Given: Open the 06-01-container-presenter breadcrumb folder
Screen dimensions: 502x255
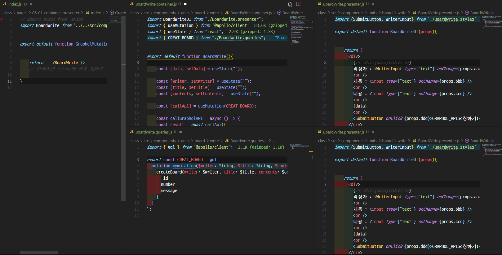Looking at the screenshot, I should point(56,13).
